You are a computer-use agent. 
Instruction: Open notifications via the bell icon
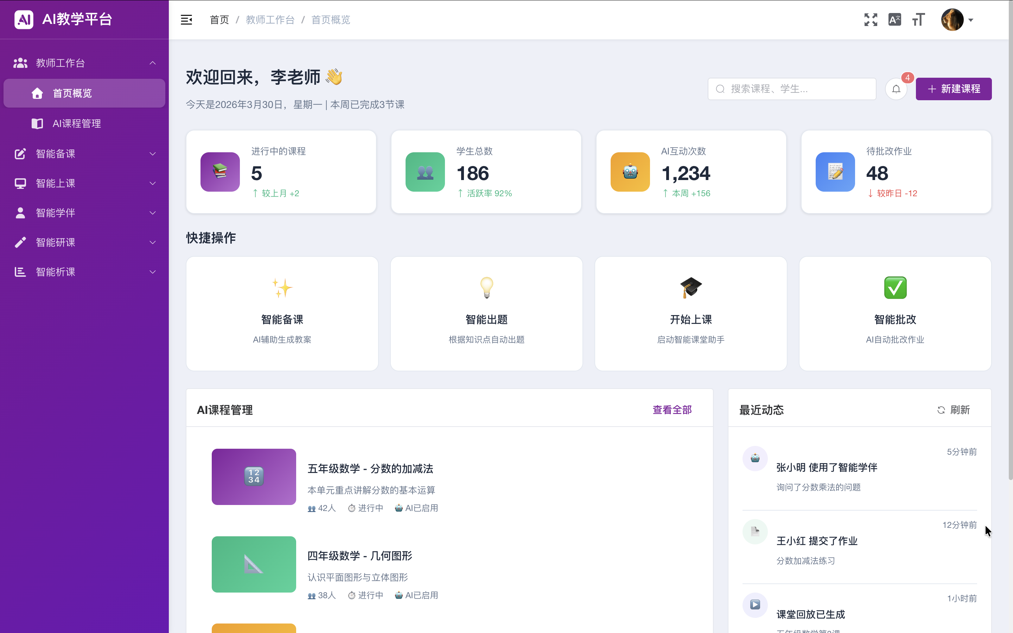(896, 89)
